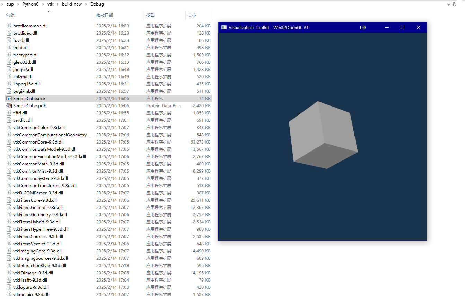This screenshot has height=303, width=465.
Task: Select the tiffd.dll file name
Action: [x=20, y=113]
